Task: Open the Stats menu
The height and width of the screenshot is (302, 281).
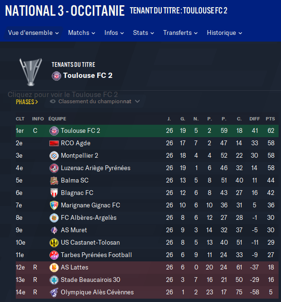Action: 144,33
